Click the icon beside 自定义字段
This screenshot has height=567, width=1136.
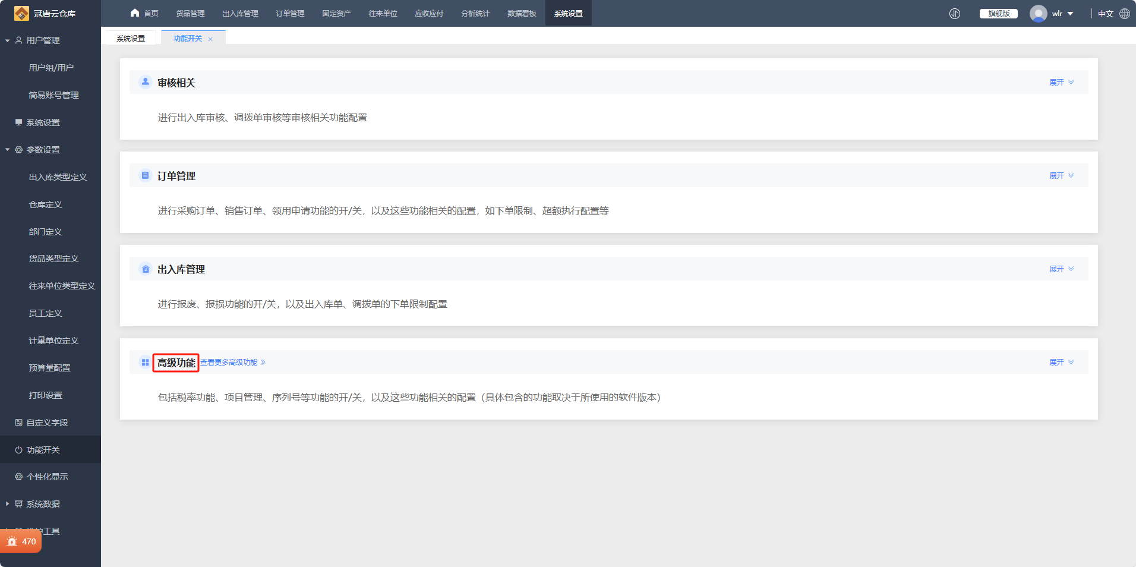(18, 423)
